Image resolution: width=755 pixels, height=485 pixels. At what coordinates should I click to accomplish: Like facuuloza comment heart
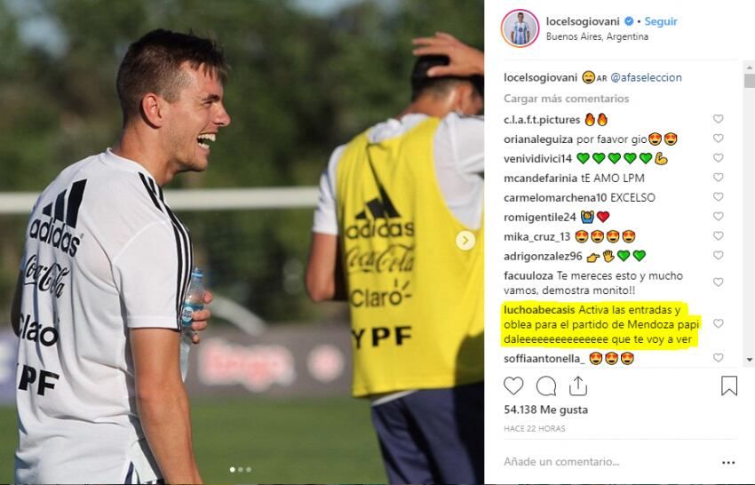click(x=718, y=282)
